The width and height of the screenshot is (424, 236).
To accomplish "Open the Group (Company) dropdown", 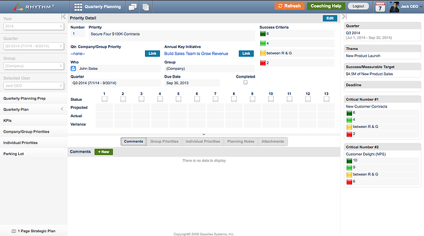I will coord(34,66).
